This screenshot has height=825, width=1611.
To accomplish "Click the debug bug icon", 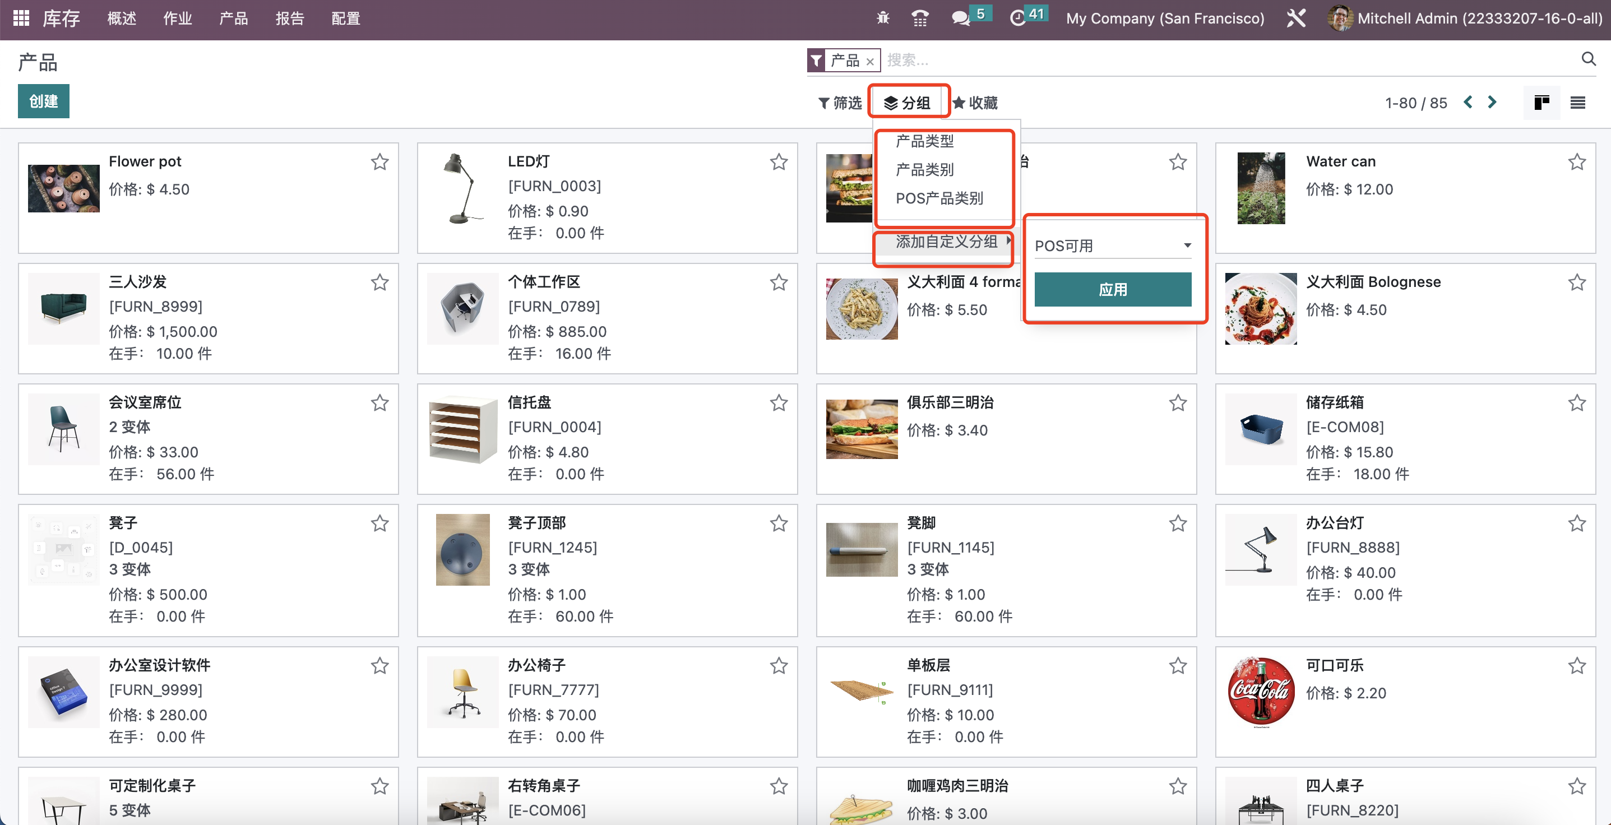I will 882,18.
